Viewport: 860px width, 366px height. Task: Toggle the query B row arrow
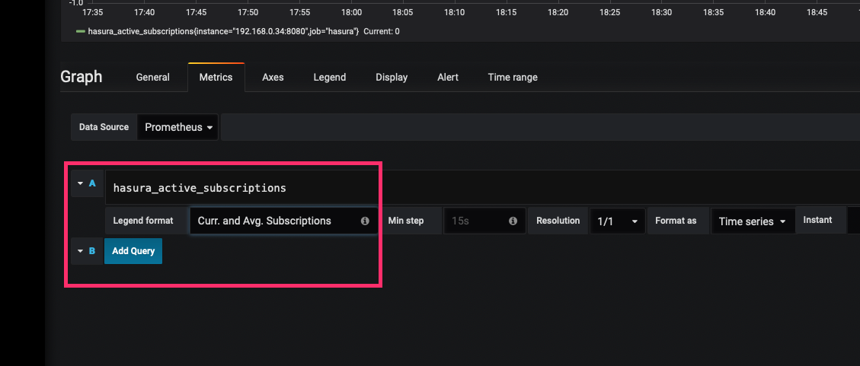coord(81,251)
